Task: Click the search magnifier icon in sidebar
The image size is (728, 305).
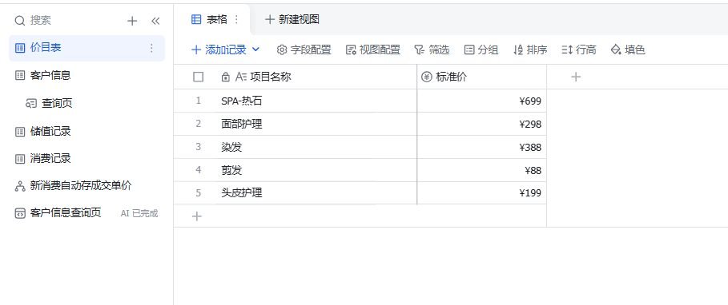Action: pos(19,21)
